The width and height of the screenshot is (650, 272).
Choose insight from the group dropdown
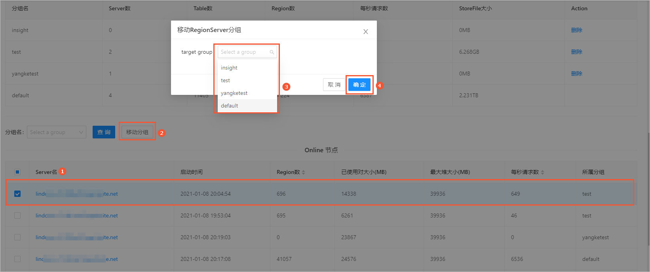point(247,68)
